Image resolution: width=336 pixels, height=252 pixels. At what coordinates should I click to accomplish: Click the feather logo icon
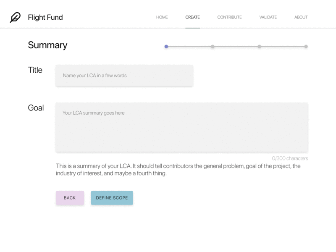pos(14,17)
